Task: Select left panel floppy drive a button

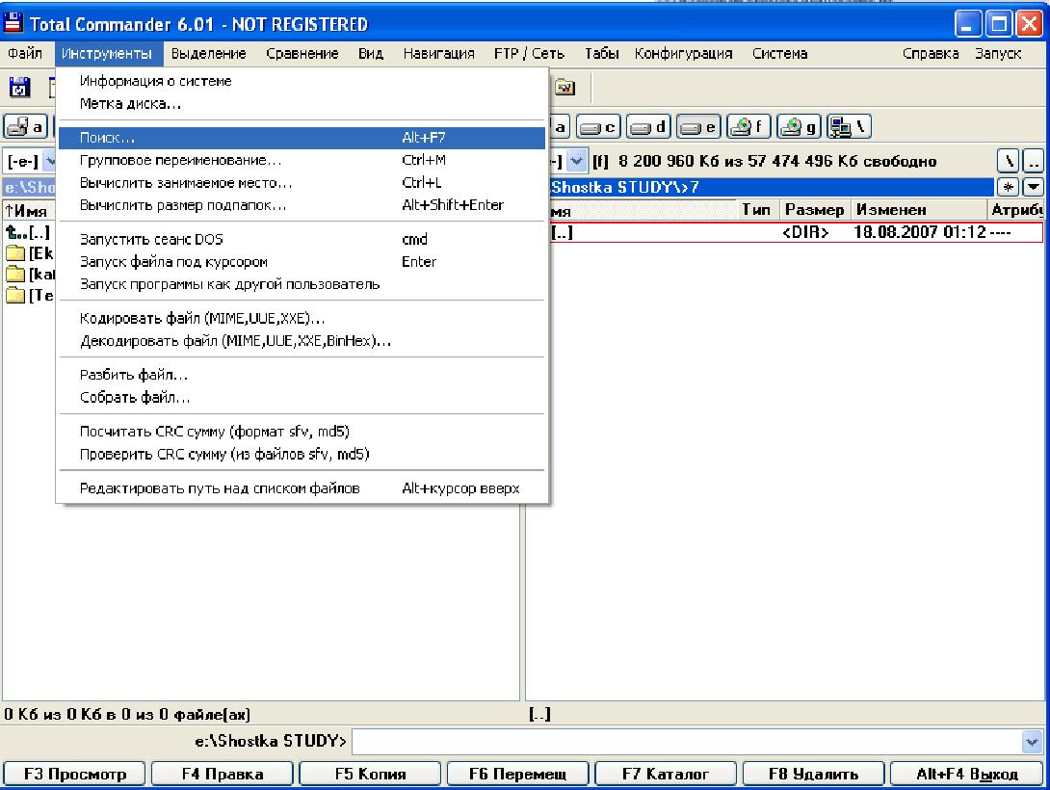Action: (25, 126)
